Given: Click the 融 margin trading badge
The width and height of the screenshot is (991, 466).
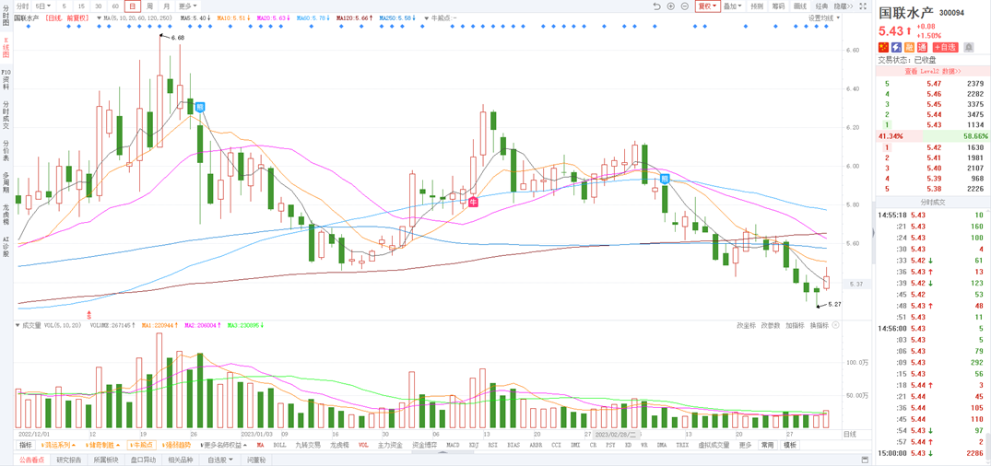Looking at the screenshot, I should pyautogui.click(x=909, y=47).
